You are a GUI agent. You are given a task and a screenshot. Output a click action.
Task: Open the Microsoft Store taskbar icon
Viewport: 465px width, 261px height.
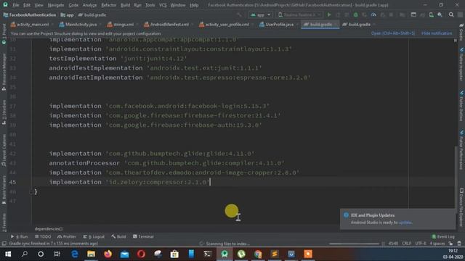(x=174, y=254)
